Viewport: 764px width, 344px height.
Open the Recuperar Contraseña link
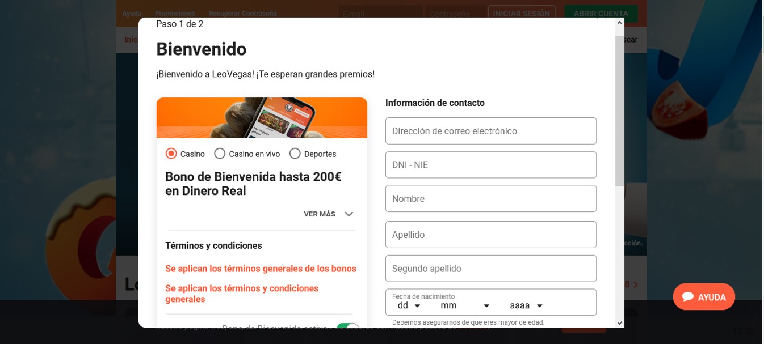tap(242, 13)
